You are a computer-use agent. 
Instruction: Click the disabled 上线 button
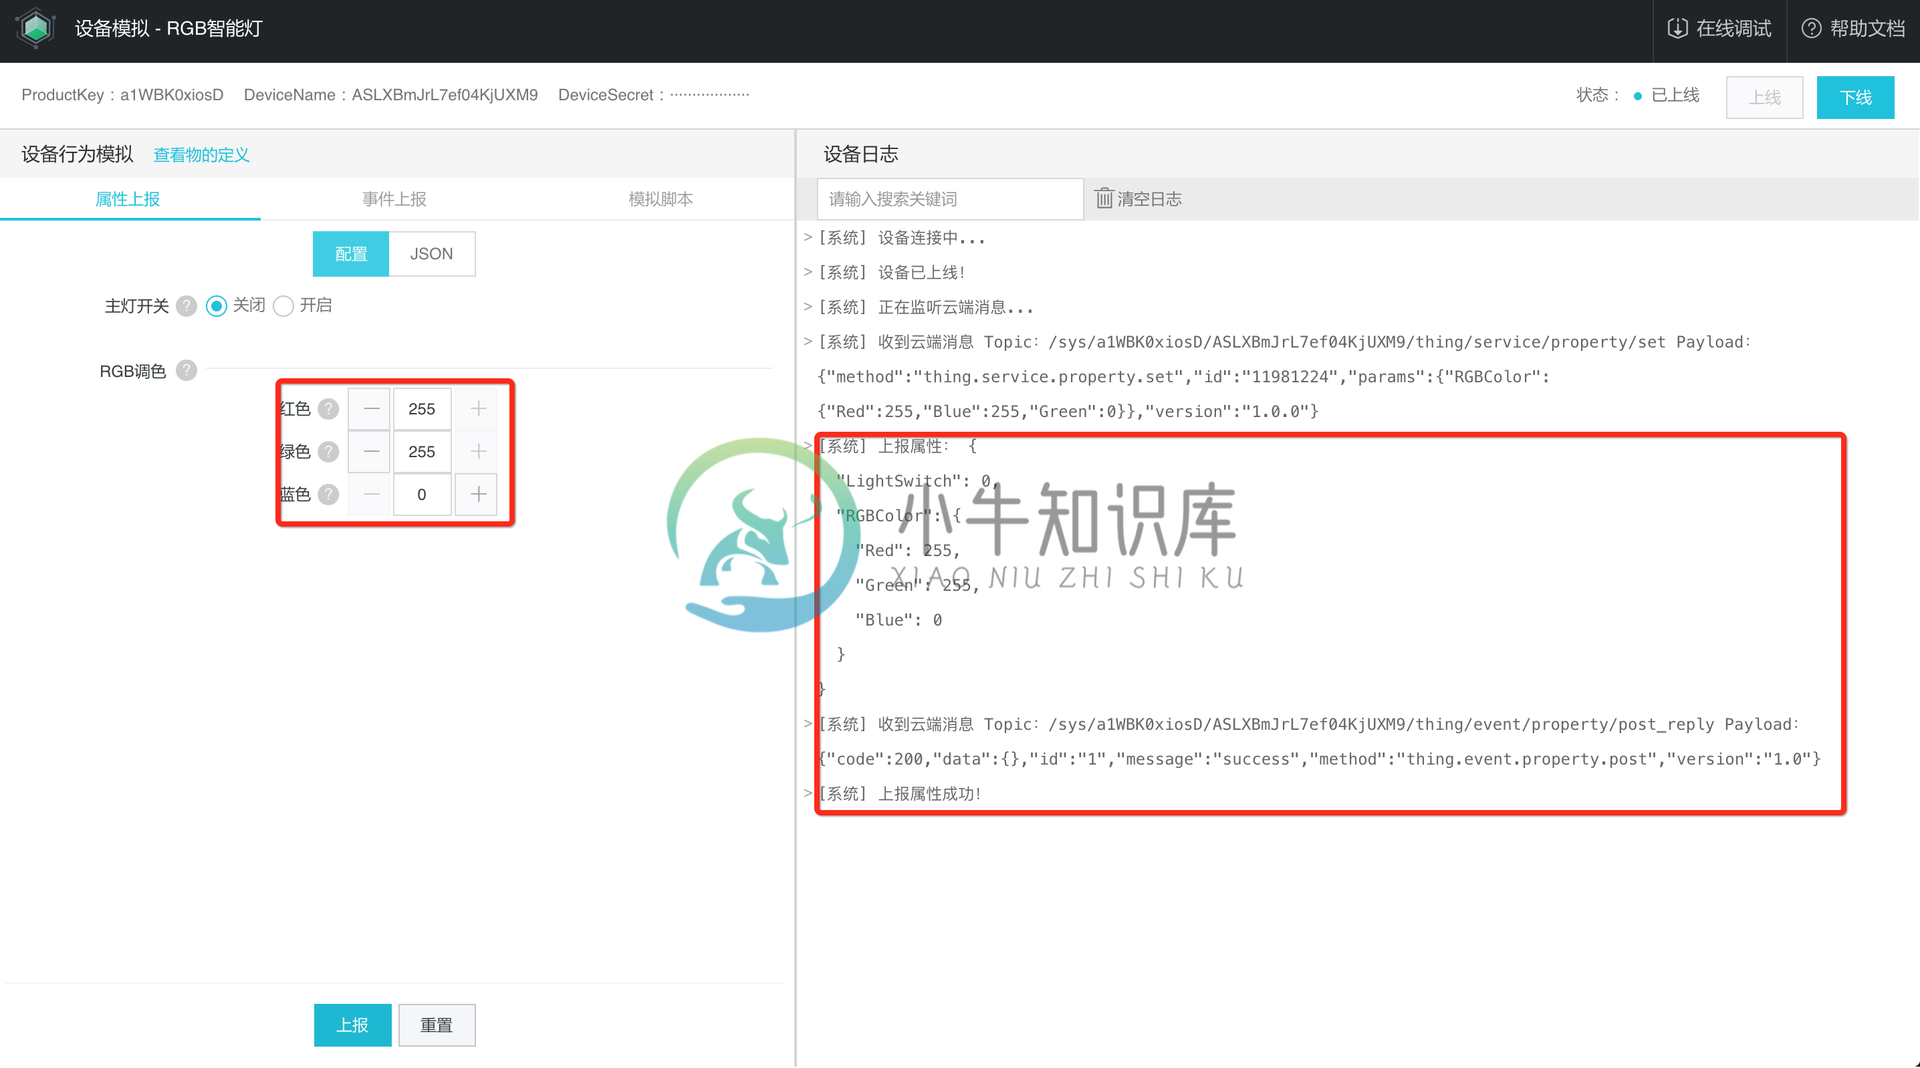[1764, 98]
